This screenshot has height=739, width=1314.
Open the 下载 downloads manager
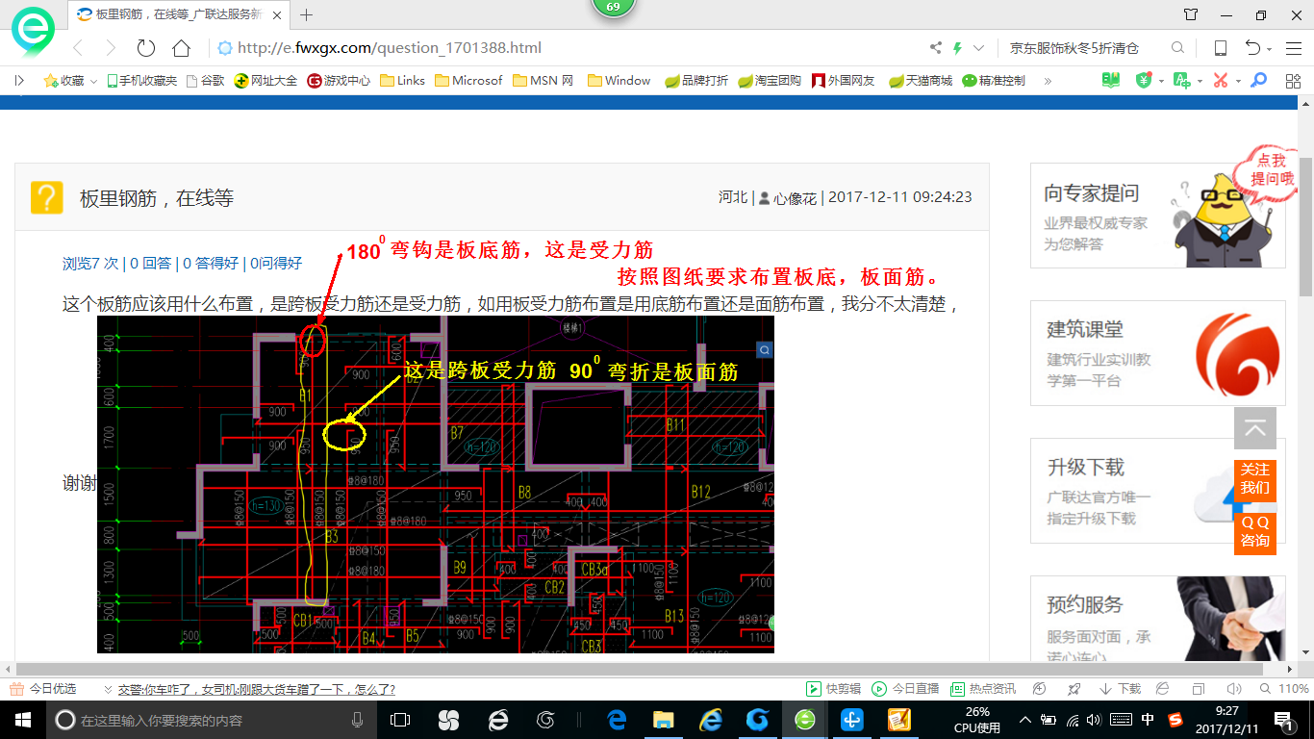click(1121, 689)
